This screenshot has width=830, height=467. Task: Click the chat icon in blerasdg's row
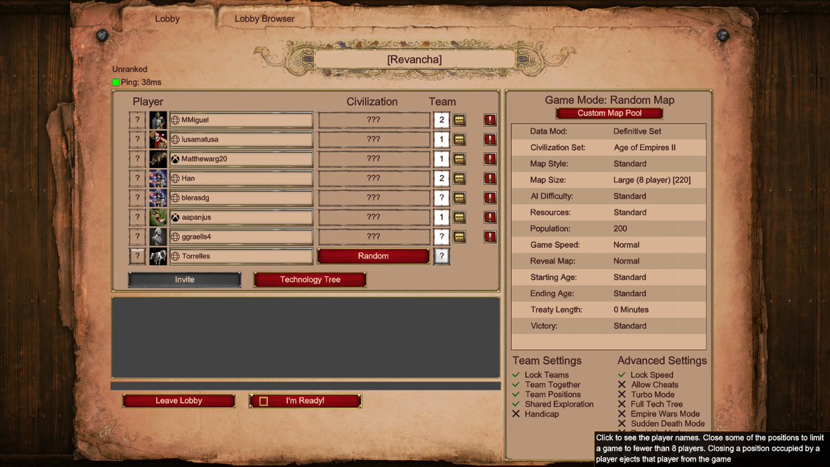coord(459,198)
